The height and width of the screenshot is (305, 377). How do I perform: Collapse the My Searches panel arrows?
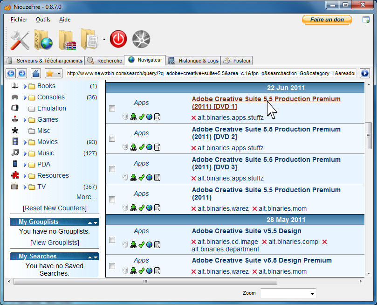pyautogui.click(x=93, y=257)
